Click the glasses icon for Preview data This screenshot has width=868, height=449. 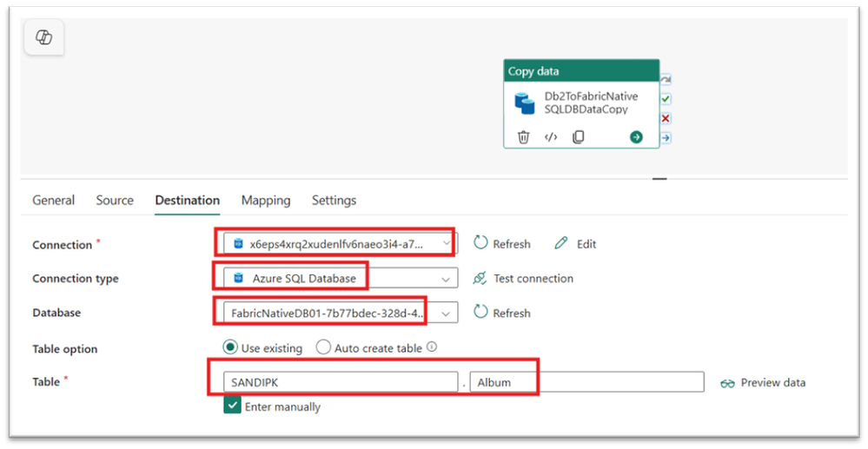tap(727, 383)
